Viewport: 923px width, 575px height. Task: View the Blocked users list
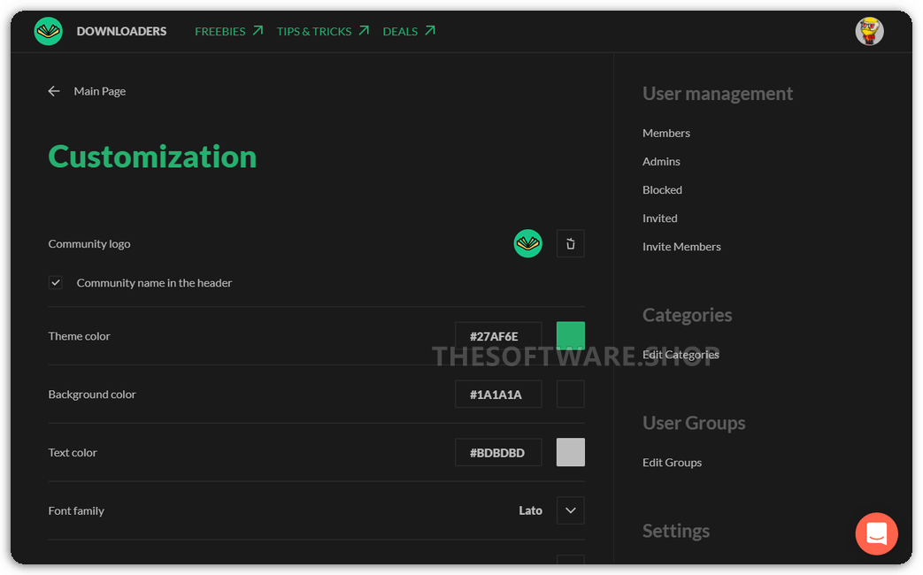662,189
